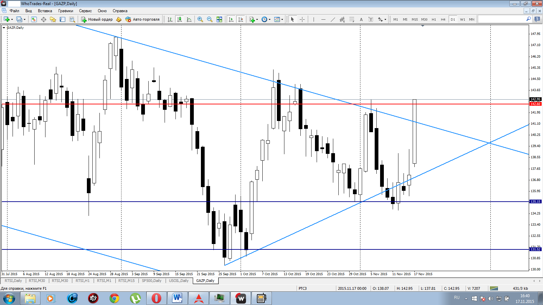
Task: Select the equidistant channel tool
Action: click(x=342, y=19)
